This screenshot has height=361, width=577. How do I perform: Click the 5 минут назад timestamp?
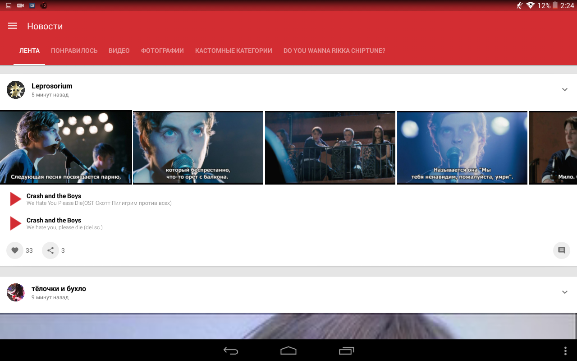click(x=50, y=95)
